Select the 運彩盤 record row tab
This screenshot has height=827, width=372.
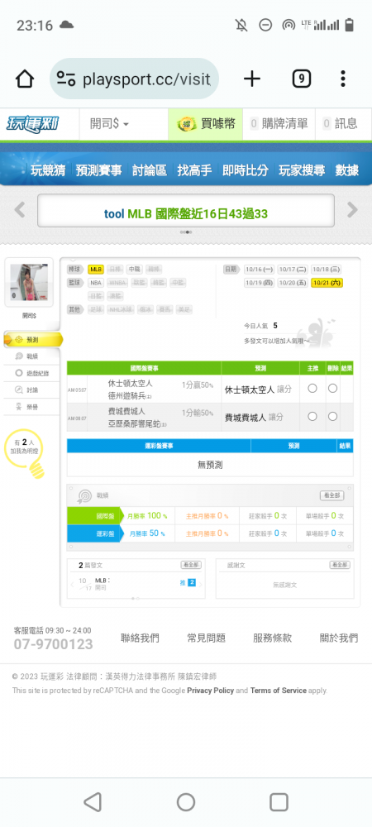click(x=93, y=533)
